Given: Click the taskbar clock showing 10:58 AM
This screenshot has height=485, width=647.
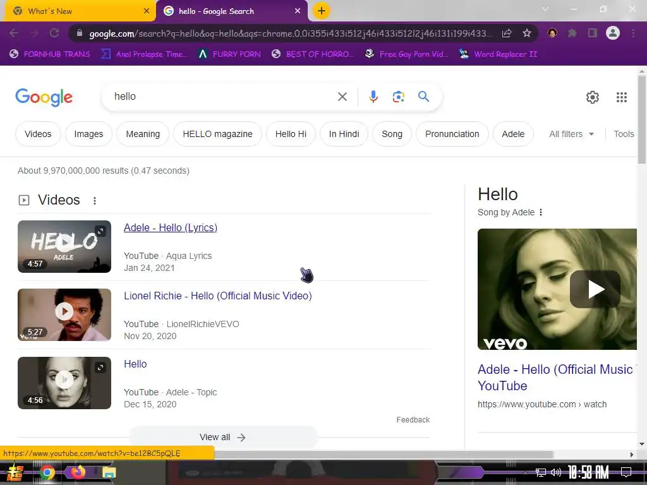Looking at the screenshot, I should 588,472.
